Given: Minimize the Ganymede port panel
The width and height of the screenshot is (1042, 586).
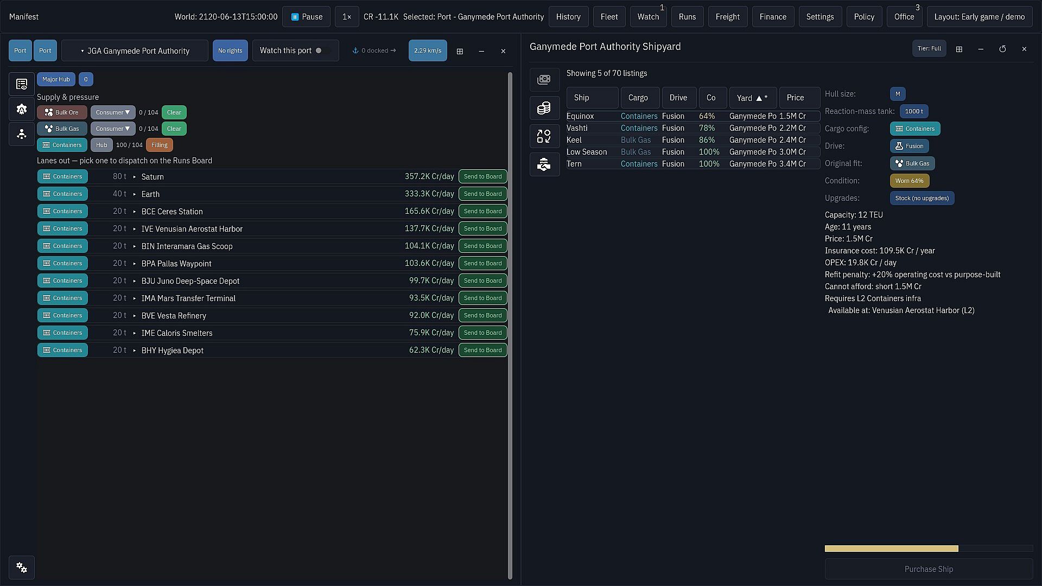Looking at the screenshot, I should [x=481, y=51].
